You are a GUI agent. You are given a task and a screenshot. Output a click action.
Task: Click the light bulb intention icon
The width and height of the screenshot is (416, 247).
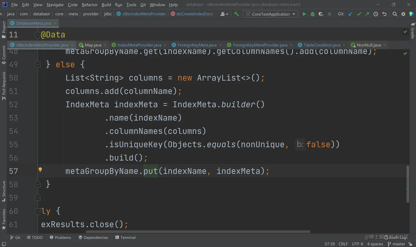(x=40, y=170)
